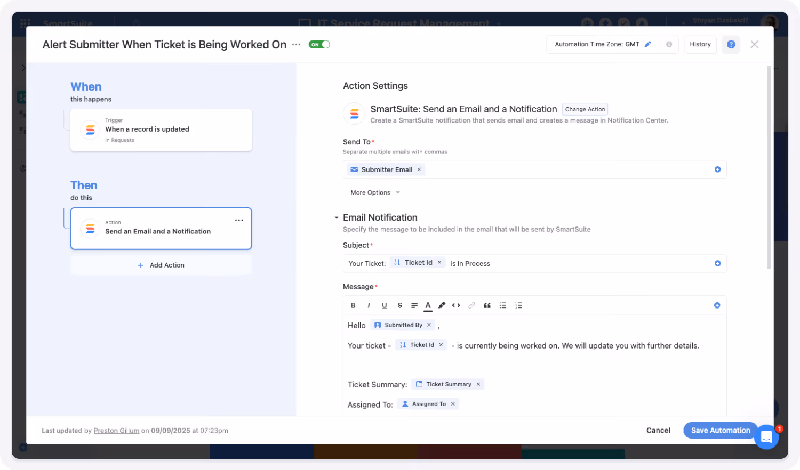The width and height of the screenshot is (800, 470).
Task: Click Cancel button
Action: [x=658, y=430]
